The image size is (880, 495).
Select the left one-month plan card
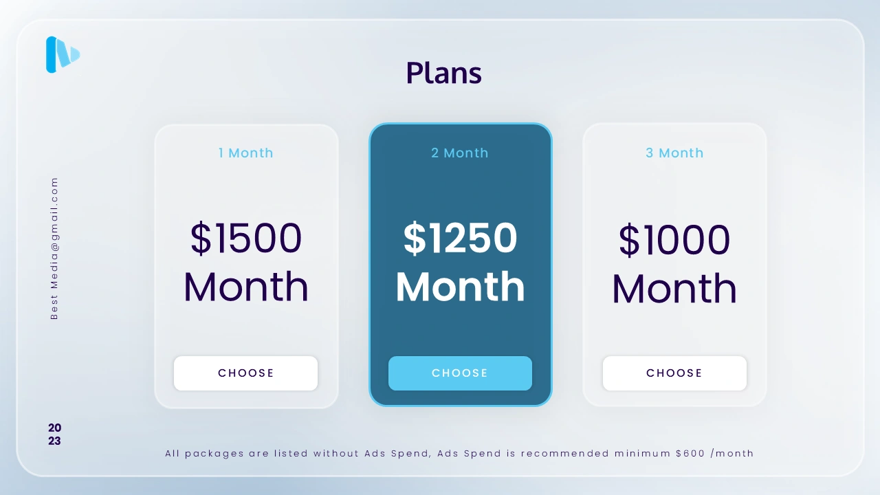pyautogui.click(x=246, y=266)
